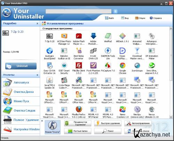Select the AkelPad program icon

tap(108, 36)
